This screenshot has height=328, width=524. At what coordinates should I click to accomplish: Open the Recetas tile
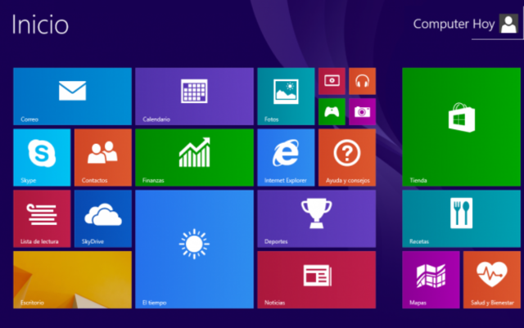click(x=461, y=218)
